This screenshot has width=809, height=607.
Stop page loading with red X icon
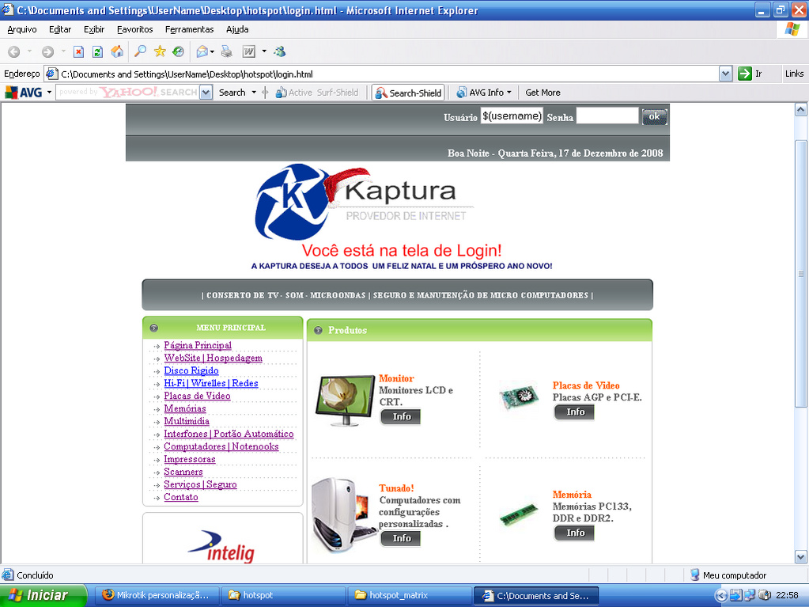tap(78, 51)
